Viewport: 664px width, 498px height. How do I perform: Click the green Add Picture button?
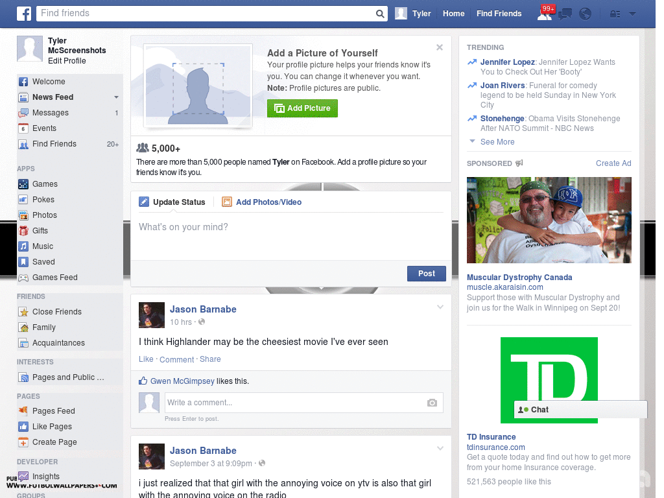point(302,108)
